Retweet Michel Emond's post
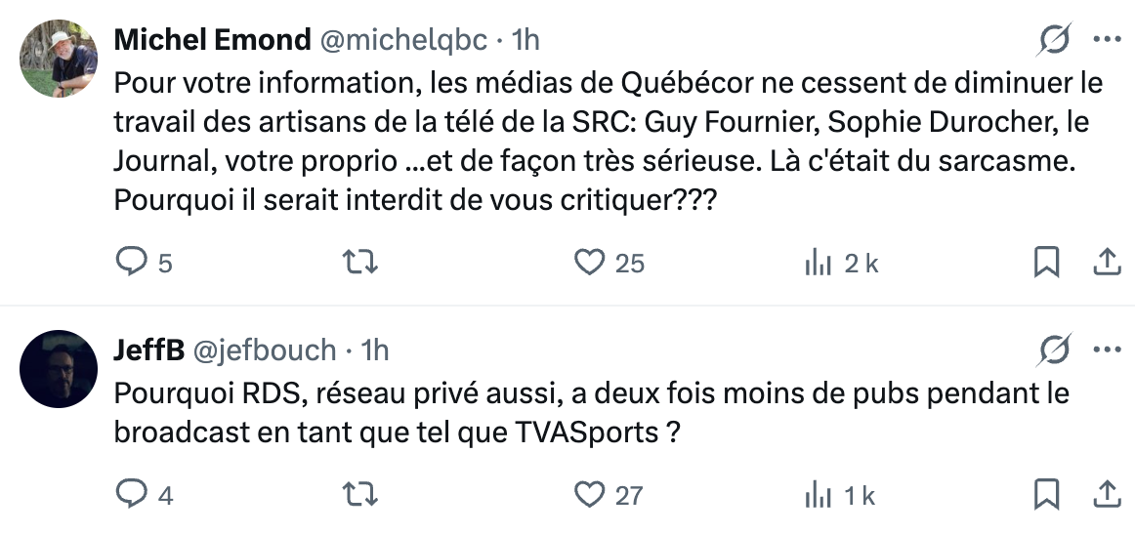The height and width of the screenshot is (535, 1135). [363, 262]
